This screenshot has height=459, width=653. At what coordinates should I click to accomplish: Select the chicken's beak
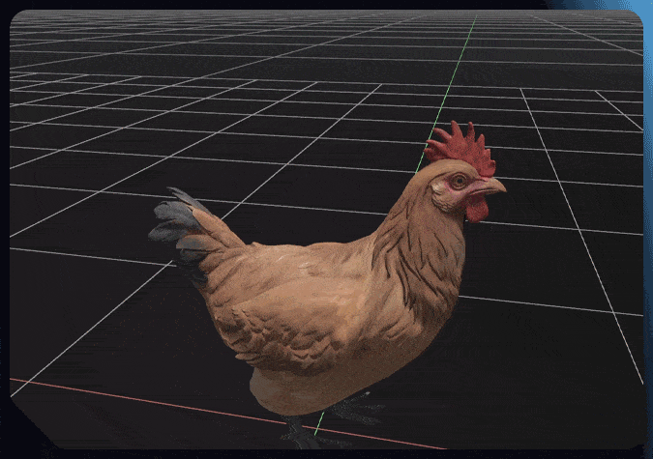tap(493, 186)
